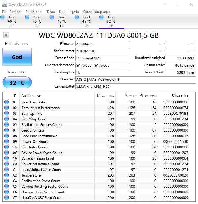The image size is (198, 204).
Task: Click the status orb for Read Error Rate
Action: click(6, 102)
